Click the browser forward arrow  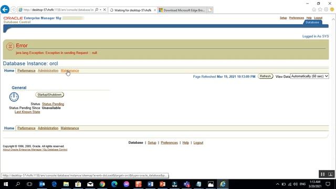[14, 9]
